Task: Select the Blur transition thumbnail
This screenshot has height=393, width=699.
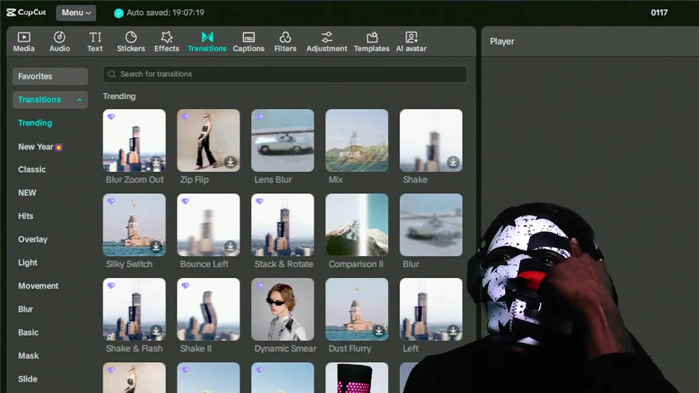Action: (x=431, y=225)
